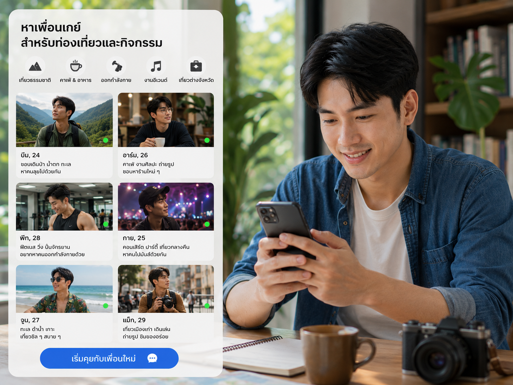Open the เที่ยวต่างจังหวัด category label
The width and height of the screenshot is (513, 385).
tap(196, 80)
